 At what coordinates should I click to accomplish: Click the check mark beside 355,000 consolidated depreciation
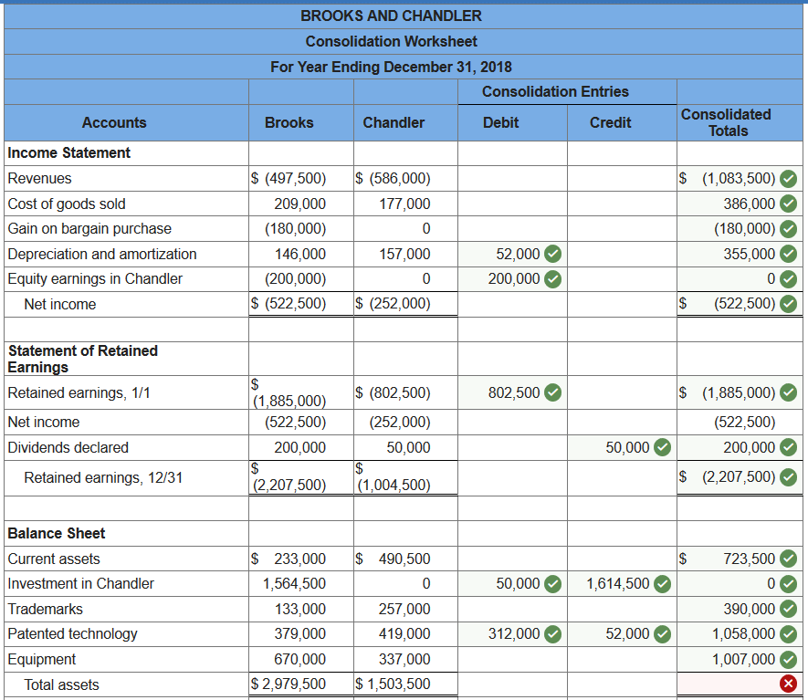point(788,254)
